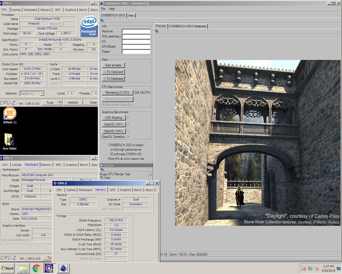Click the Start button

(x=7, y=268)
